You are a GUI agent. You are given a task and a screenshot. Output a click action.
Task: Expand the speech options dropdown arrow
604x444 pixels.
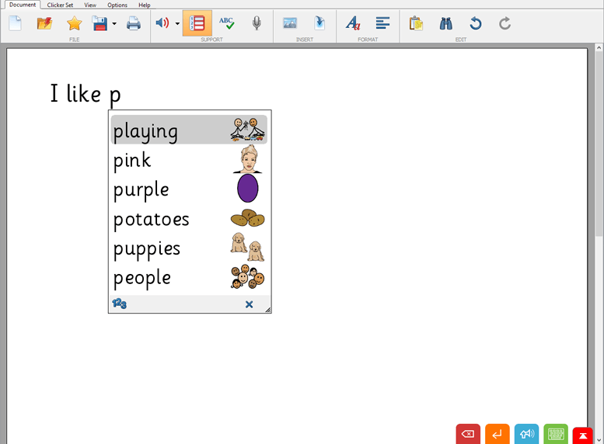click(177, 23)
